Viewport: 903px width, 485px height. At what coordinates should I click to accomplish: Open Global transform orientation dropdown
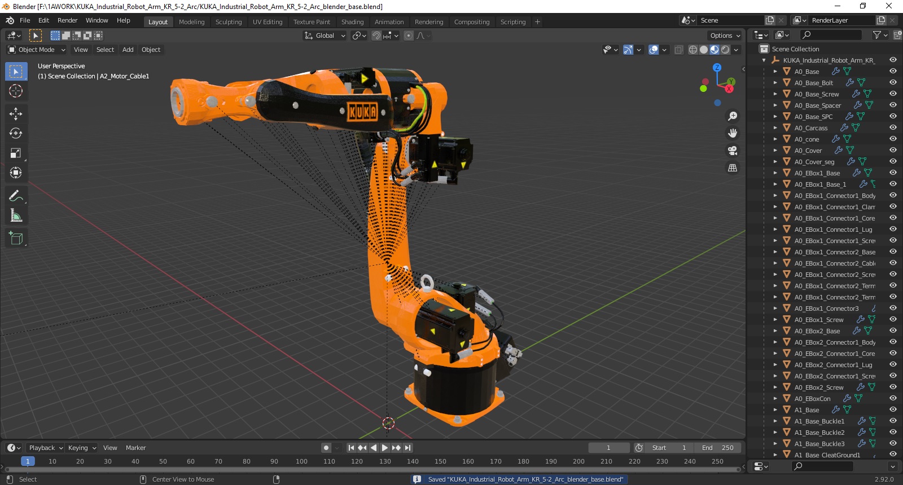coord(325,36)
